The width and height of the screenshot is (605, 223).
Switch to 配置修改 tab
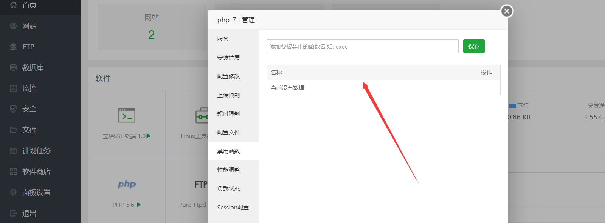coord(233,76)
